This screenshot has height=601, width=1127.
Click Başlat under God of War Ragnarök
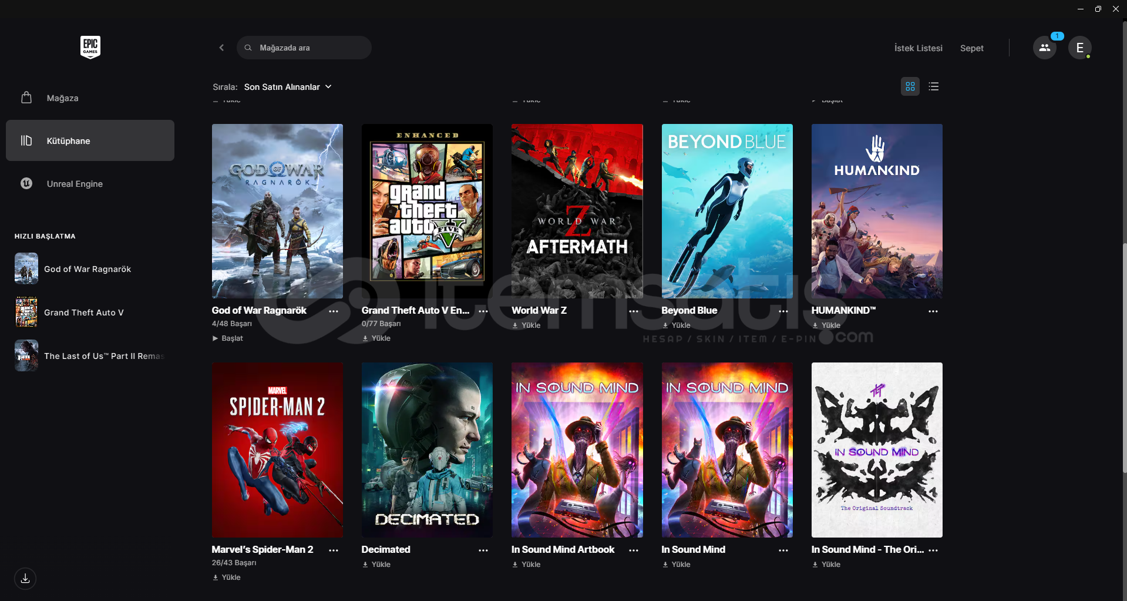tap(228, 338)
